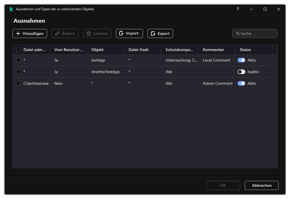Click the Import button
This screenshot has width=290, height=199.
(x=129, y=33)
